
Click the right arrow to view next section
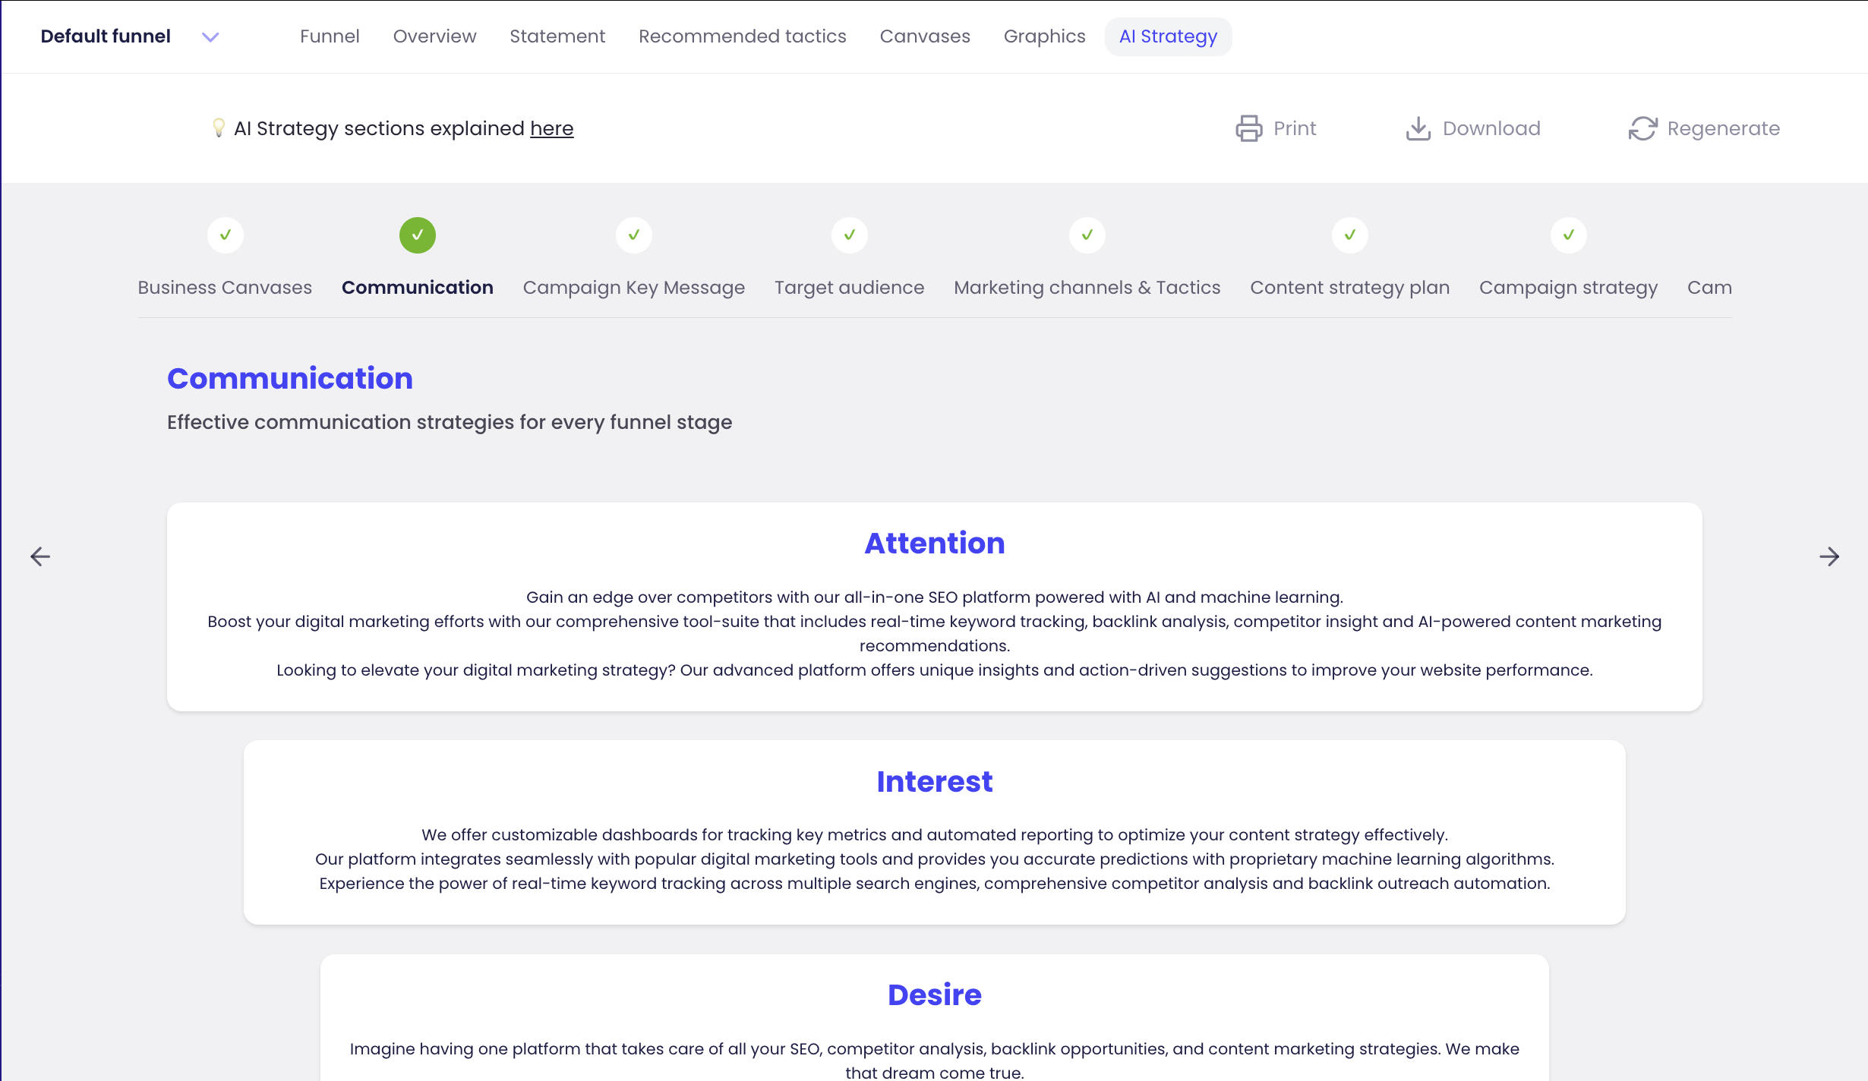click(x=1829, y=556)
